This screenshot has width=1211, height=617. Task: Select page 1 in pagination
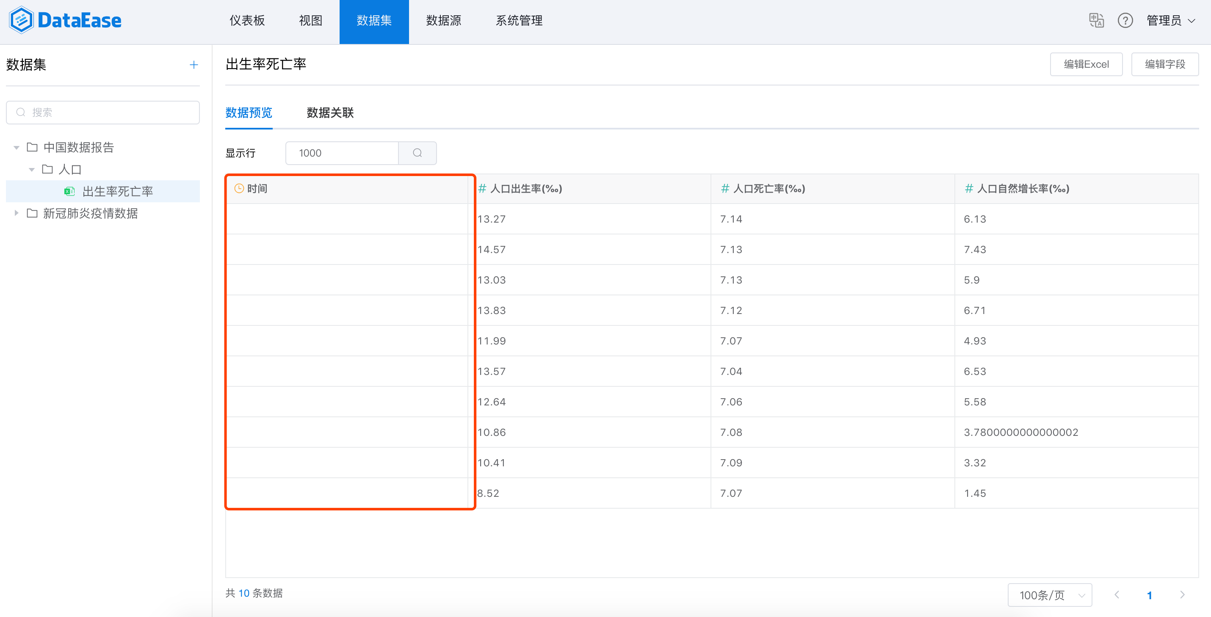click(1150, 595)
